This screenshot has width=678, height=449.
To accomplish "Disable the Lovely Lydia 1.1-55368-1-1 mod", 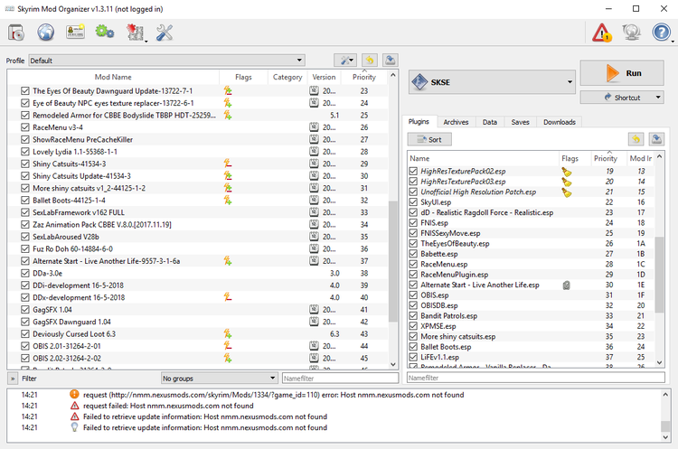I will tap(25, 152).
